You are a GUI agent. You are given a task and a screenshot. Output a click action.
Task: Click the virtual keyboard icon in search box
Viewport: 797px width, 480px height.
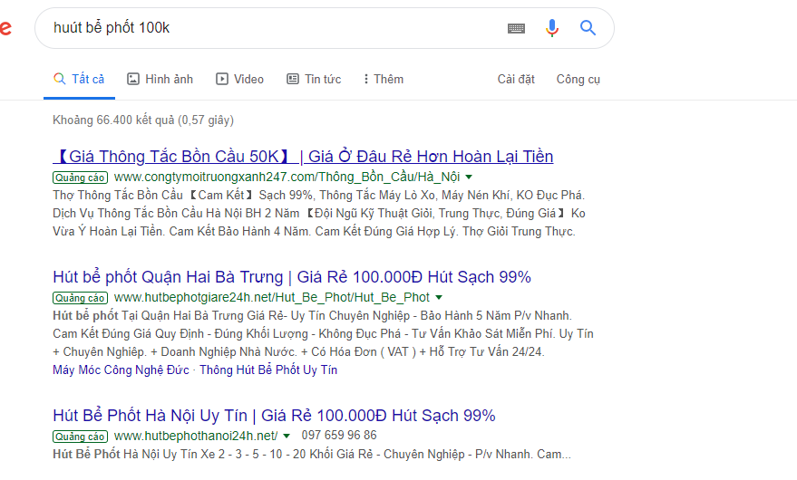516,28
